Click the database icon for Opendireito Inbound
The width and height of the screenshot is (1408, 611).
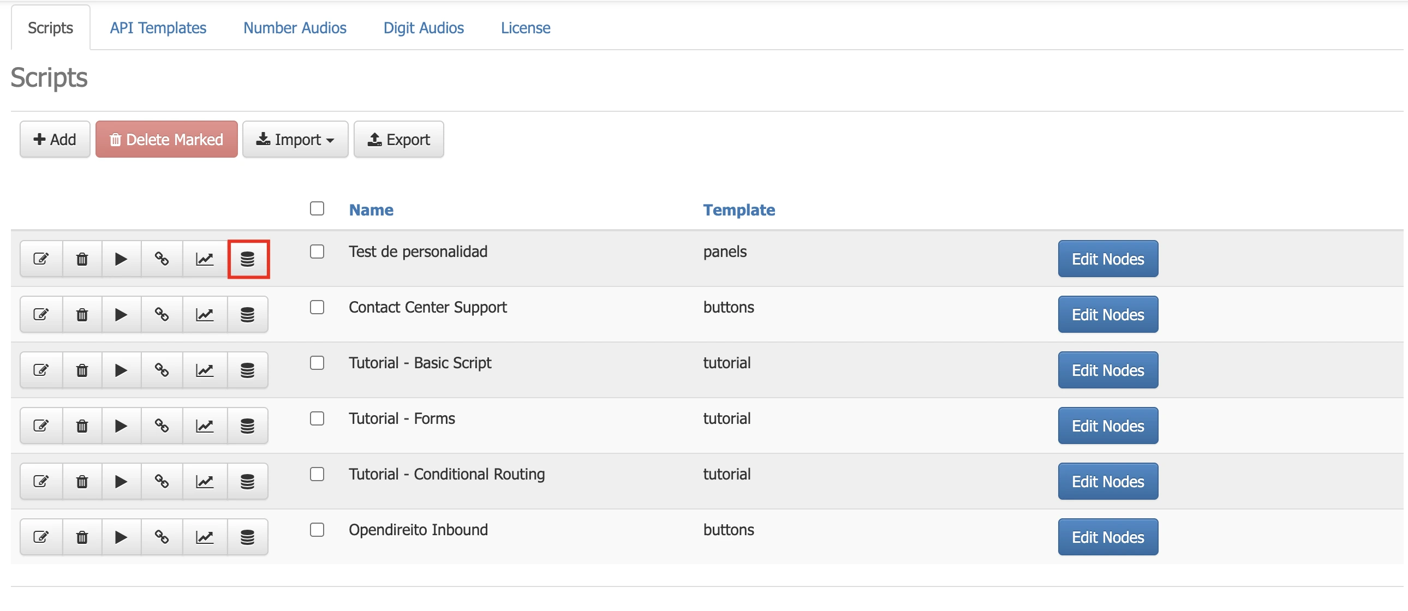248,537
